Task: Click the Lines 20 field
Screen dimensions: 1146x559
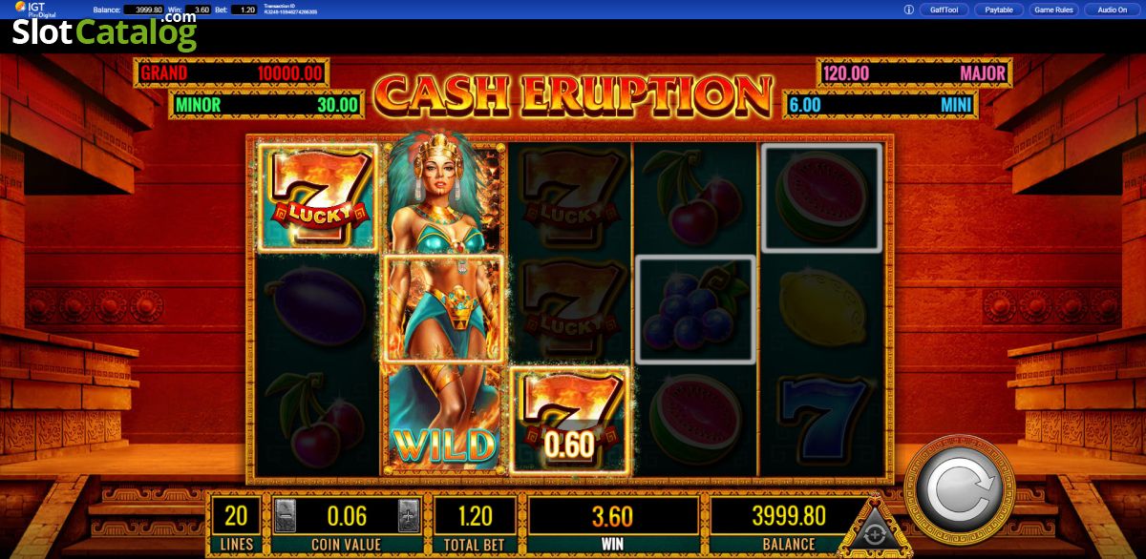Action: (236, 525)
